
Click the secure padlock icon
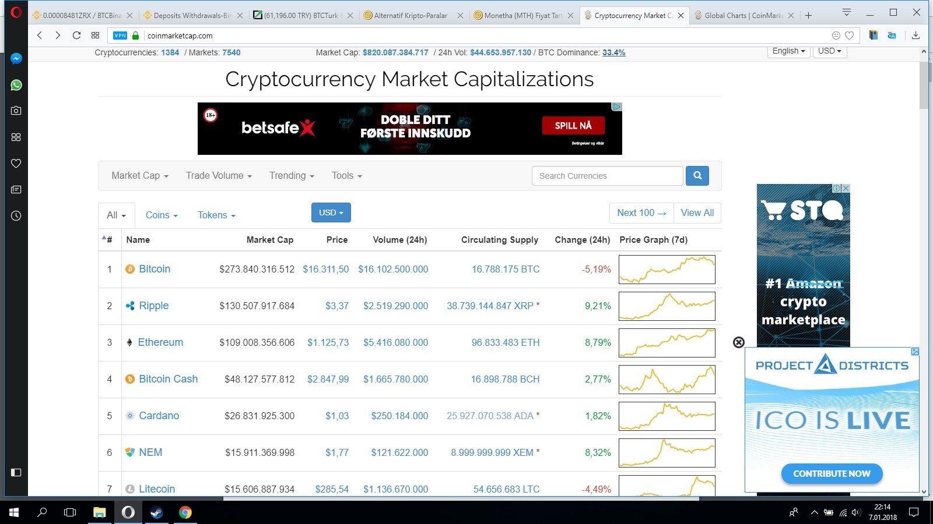[x=136, y=36]
